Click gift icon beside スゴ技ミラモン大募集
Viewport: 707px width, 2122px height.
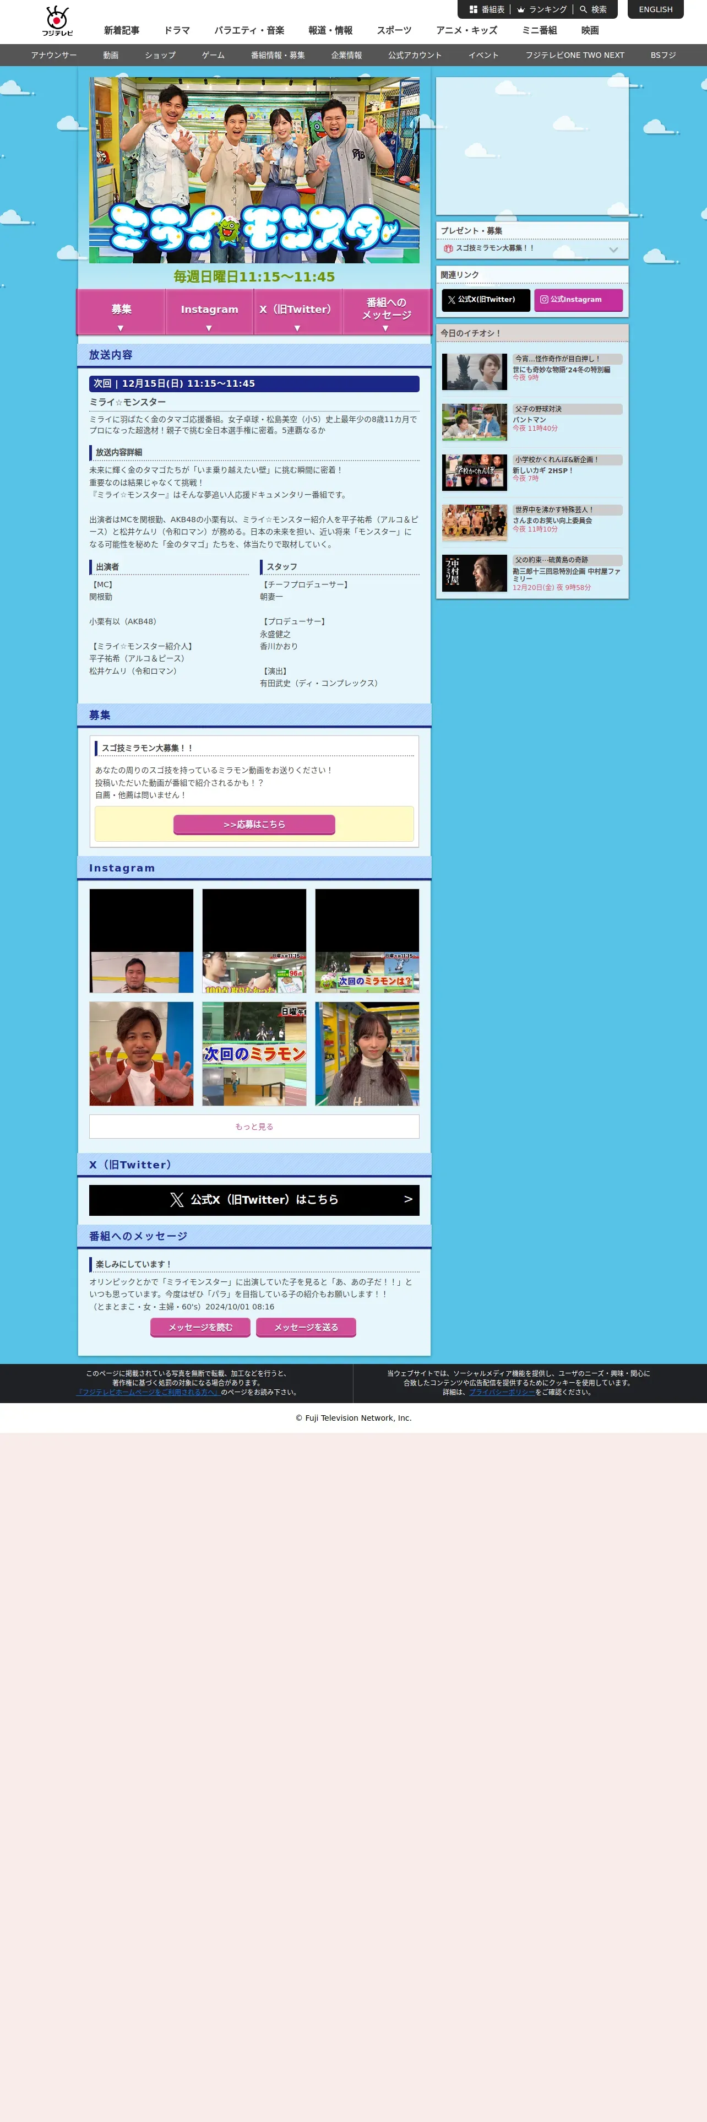click(449, 248)
